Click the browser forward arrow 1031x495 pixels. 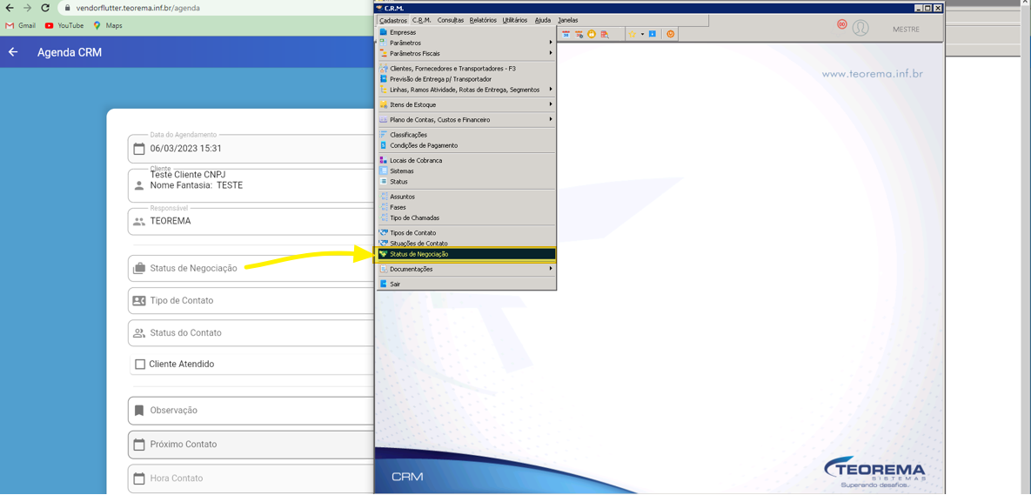[x=27, y=9]
